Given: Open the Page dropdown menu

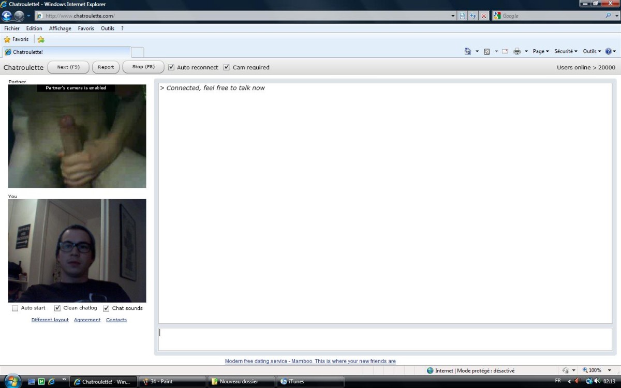Looking at the screenshot, I should (541, 51).
